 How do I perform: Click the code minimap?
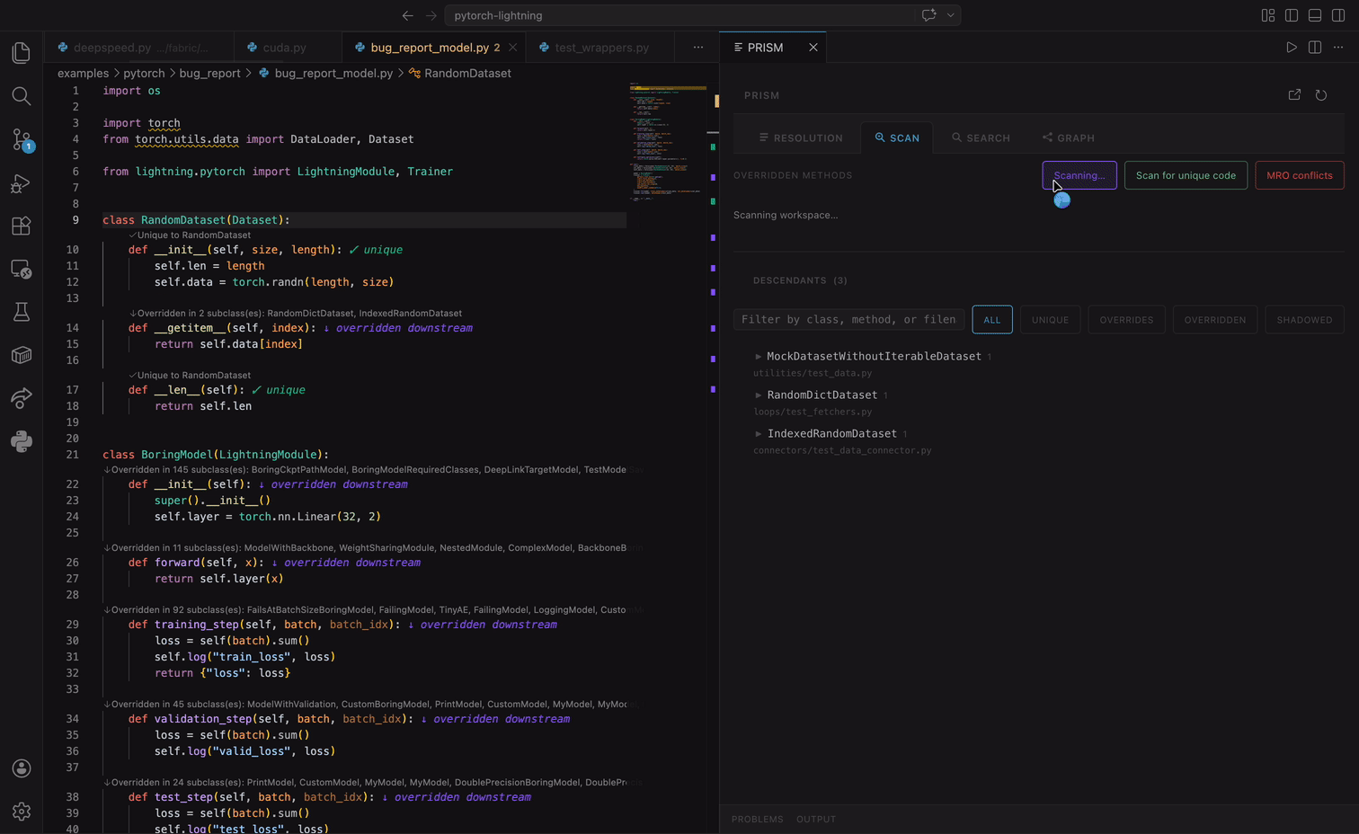[x=667, y=144]
